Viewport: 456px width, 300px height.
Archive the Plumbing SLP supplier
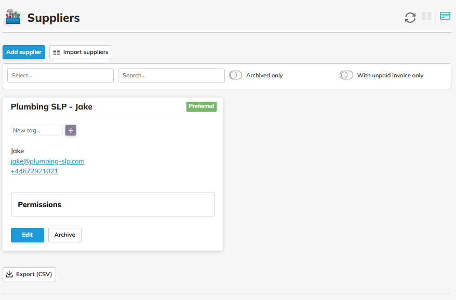coord(65,235)
